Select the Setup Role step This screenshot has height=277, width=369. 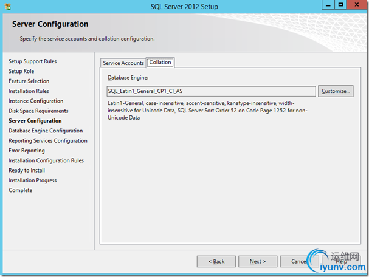pos(21,71)
